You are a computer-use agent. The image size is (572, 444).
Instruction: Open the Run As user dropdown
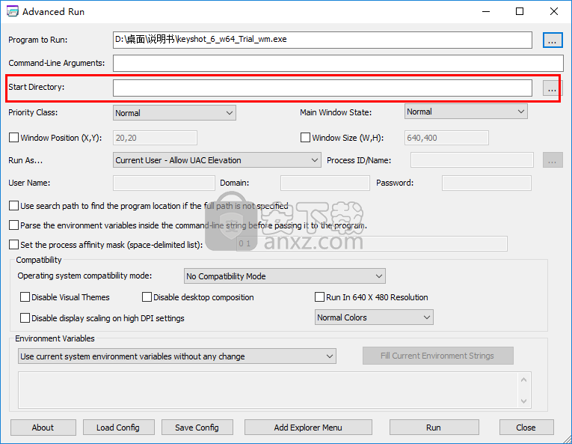(x=217, y=160)
